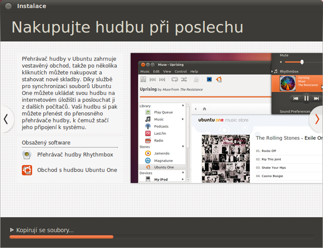This screenshot has width=323, height=248.
Task: Click the Rhythmbox entry in sound menu
Action: [x=289, y=71]
